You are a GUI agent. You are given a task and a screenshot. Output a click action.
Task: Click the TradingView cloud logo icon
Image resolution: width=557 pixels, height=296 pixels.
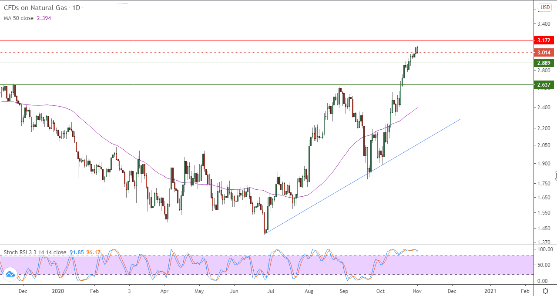(x=10, y=274)
